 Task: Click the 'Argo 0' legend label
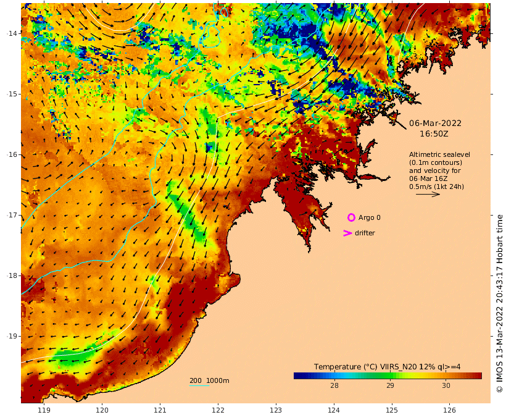[369, 218]
